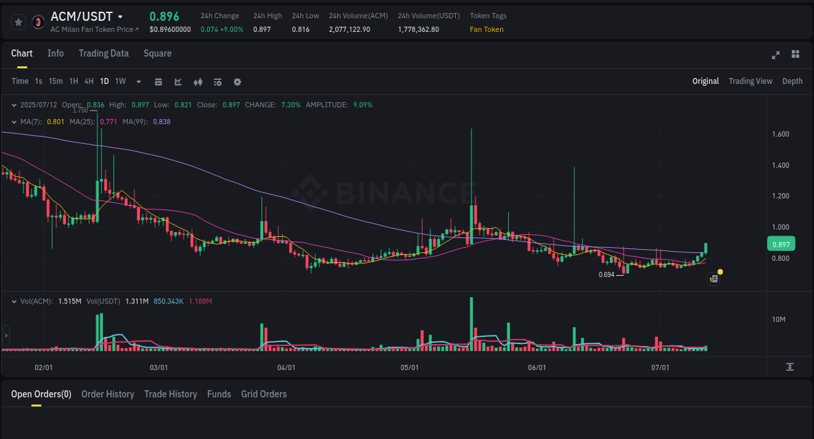Collapse the OHLC info row chevron
This screenshot has width=814, height=439.
[13, 104]
